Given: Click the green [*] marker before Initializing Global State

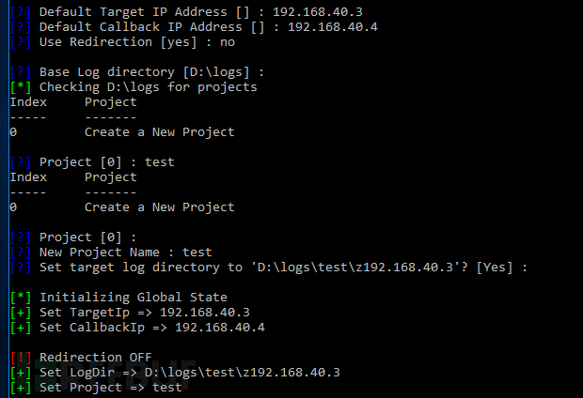Looking at the screenshot, I should [x=21, y=298].
